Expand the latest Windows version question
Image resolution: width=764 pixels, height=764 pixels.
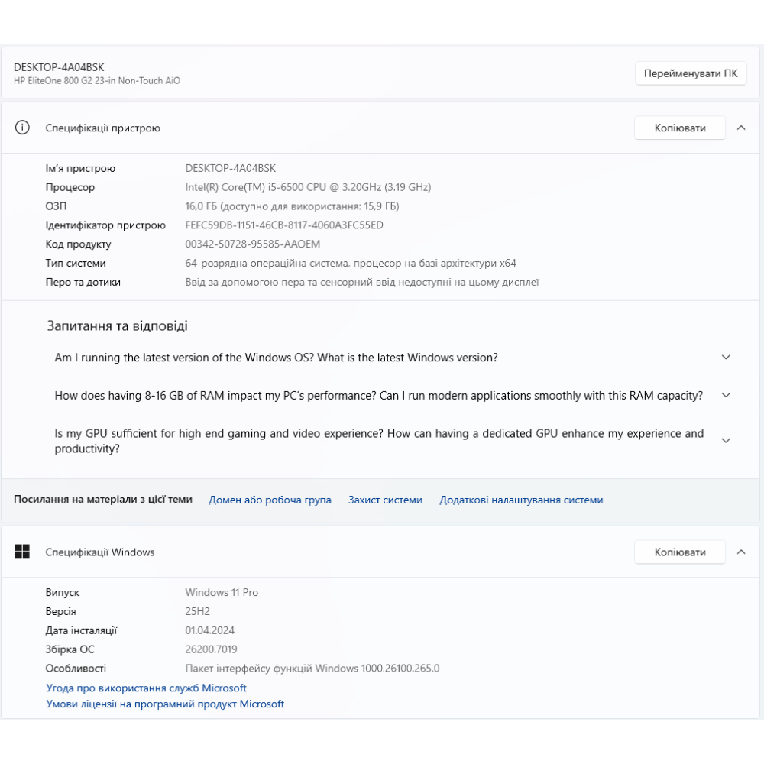click(726, 358)
